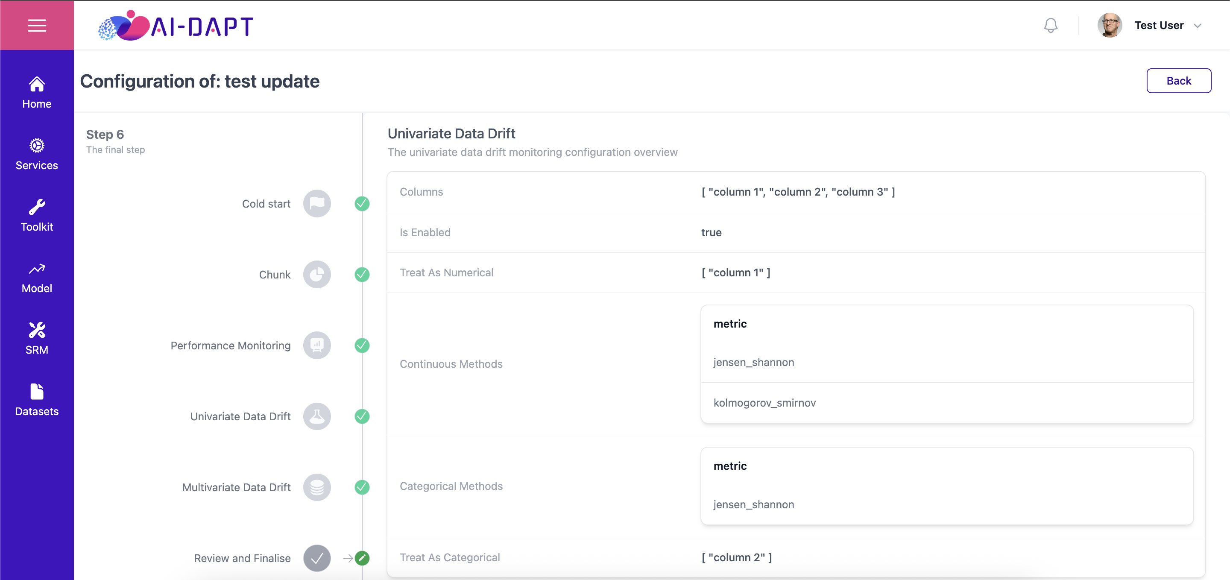
Task: Click the Configuration of: test update title
Action: (199, 81)
